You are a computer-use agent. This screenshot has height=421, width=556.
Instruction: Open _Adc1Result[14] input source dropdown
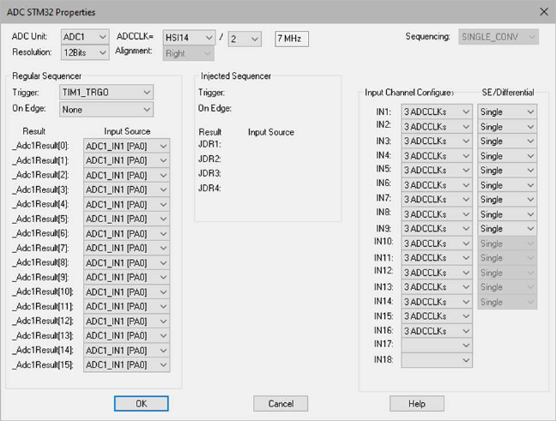point(127,350)
